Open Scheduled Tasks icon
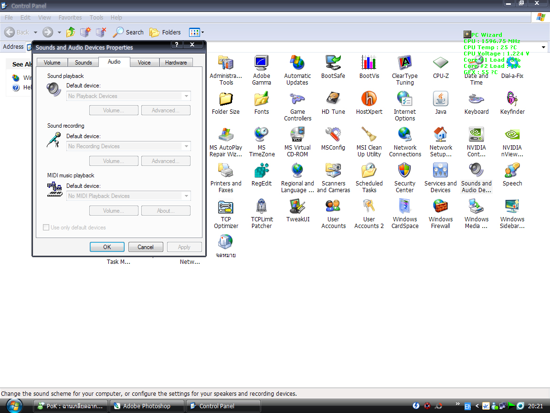Image resolution: width=550 pixels, height=413 pixels. 369,177
